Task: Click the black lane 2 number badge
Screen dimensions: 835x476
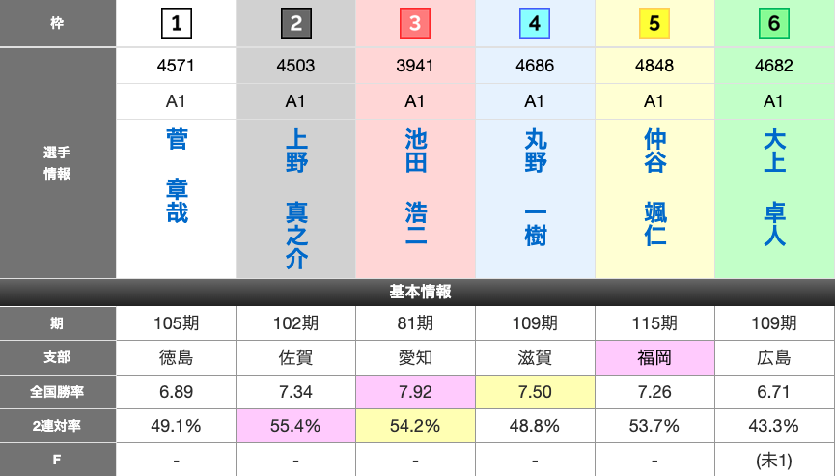Action: click(295, 24)
